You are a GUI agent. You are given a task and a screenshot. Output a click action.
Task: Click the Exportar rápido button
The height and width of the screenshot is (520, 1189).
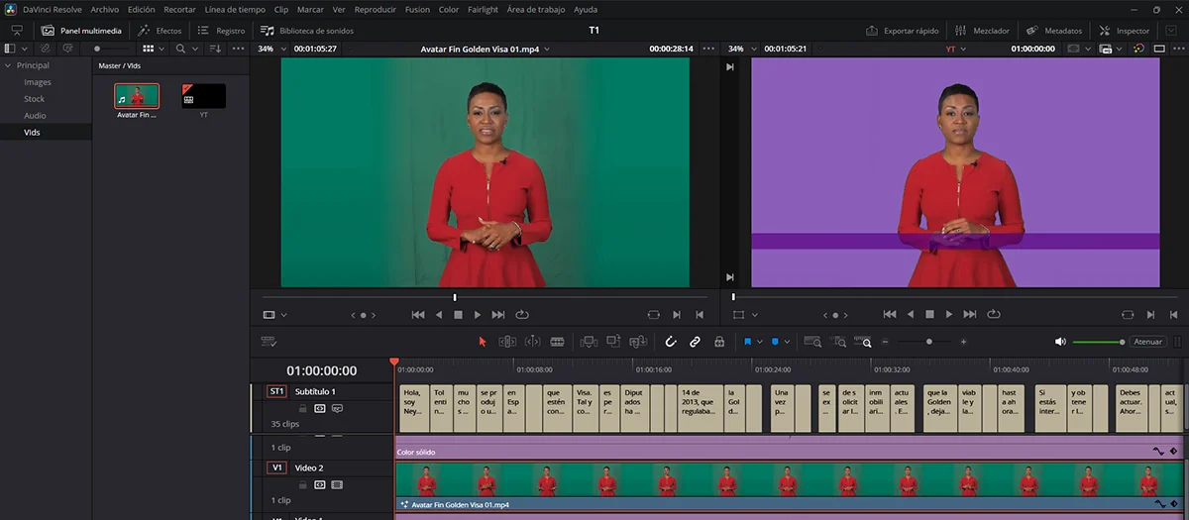pos(903,31)
